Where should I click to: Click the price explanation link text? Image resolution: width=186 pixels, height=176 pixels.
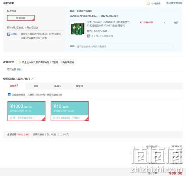156,3
